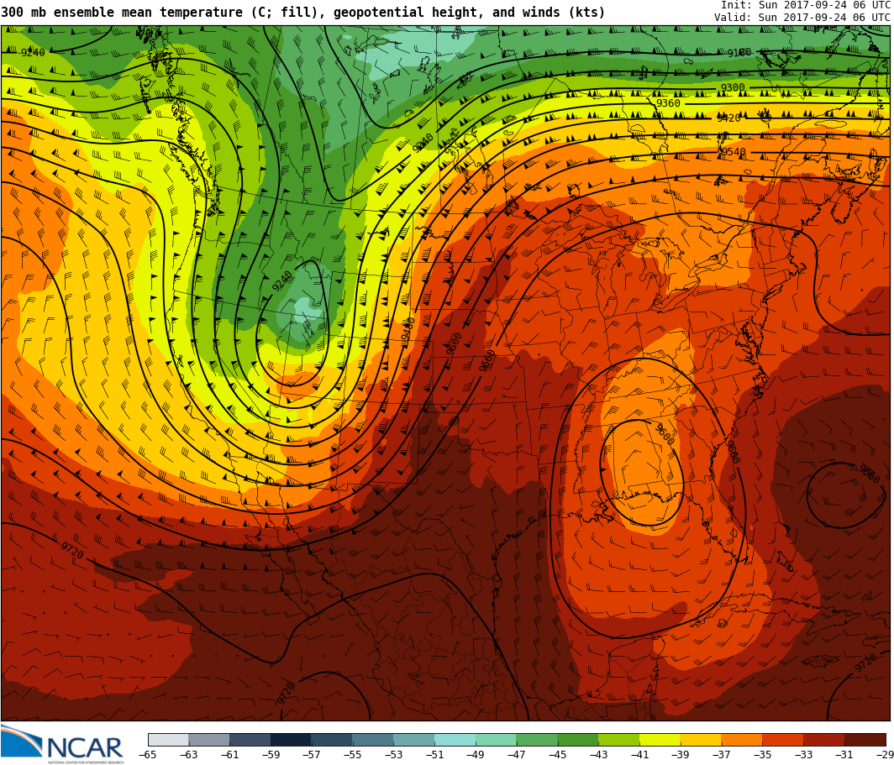Click the -55 colorbar tick label
The image size is (894, 765).
tap(353, 755)
